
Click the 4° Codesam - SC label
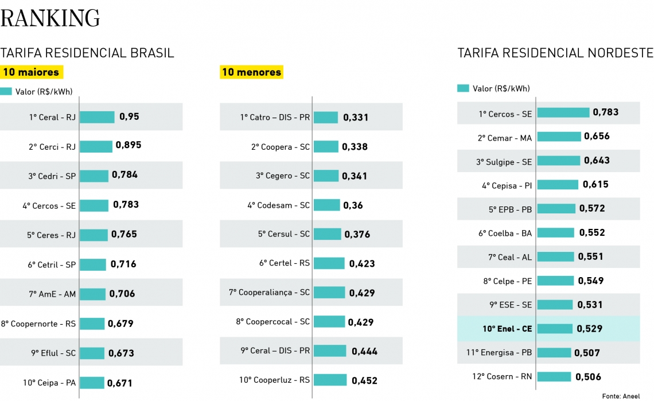[279, 205]
